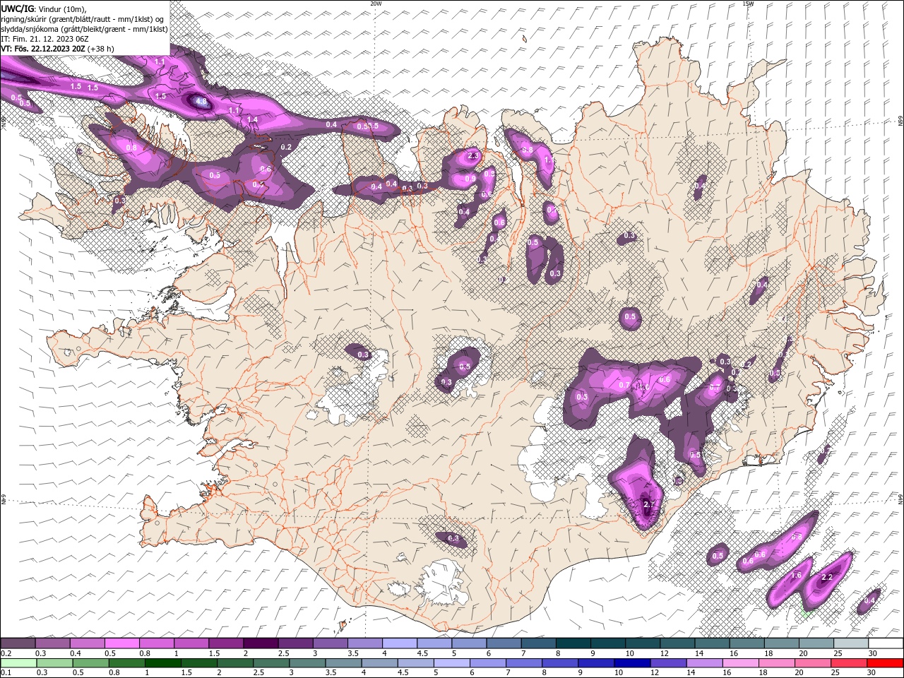The height and width of the screenshot is (678, 904).
Task: Click the '4.8' precipitation value on the map
Action: coord(201,102)
